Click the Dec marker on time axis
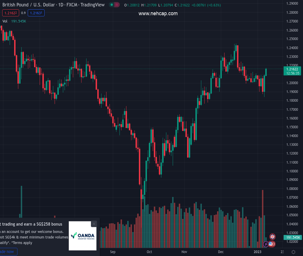The height and width of the screenshot is (256, 303). [x=221, y=252]
